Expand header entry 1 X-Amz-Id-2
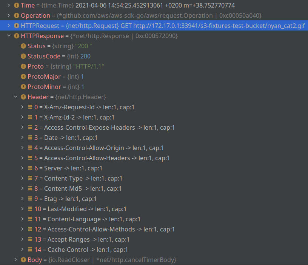 pos(22,117)
